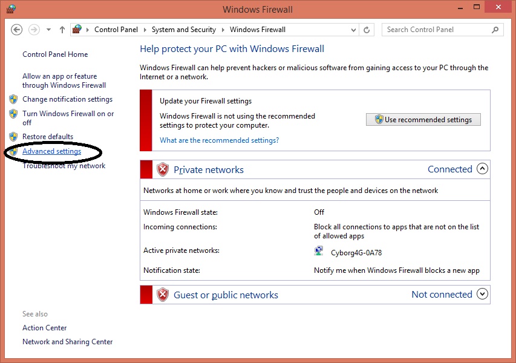Click the Windows Firewall state label
This screenshot has height=363, width=516.
click(180, 212)
